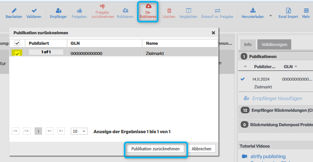Switch to the Info tab

tap(248, 44)
